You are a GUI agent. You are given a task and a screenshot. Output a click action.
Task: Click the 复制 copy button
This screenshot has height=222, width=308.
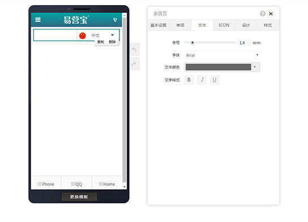tap(101, 42)
